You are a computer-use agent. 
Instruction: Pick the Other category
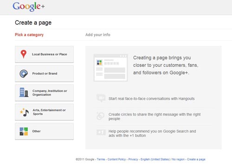point(44,131)
